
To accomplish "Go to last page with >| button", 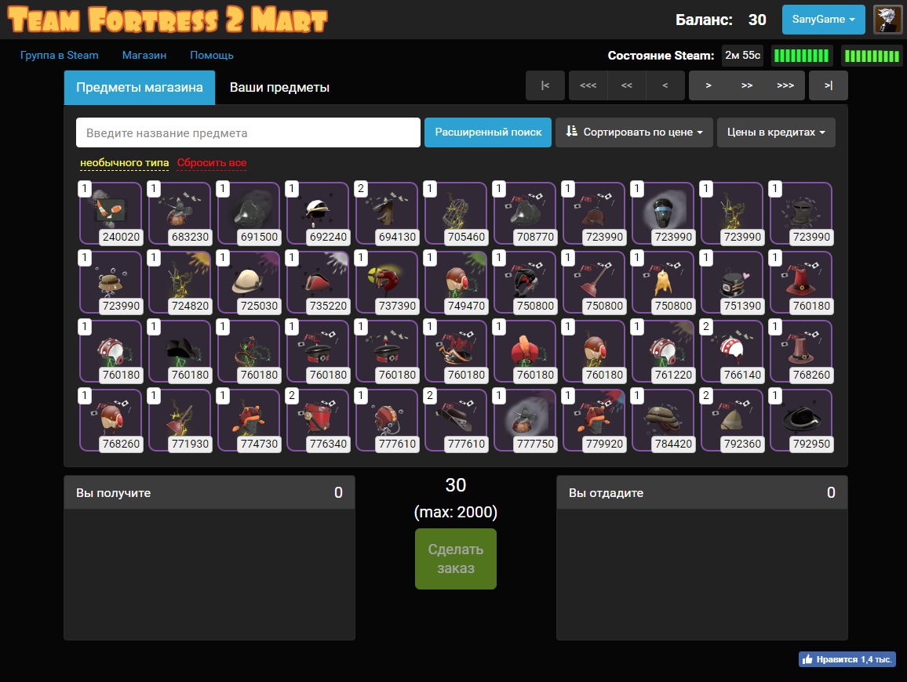I will coord(829,85).
